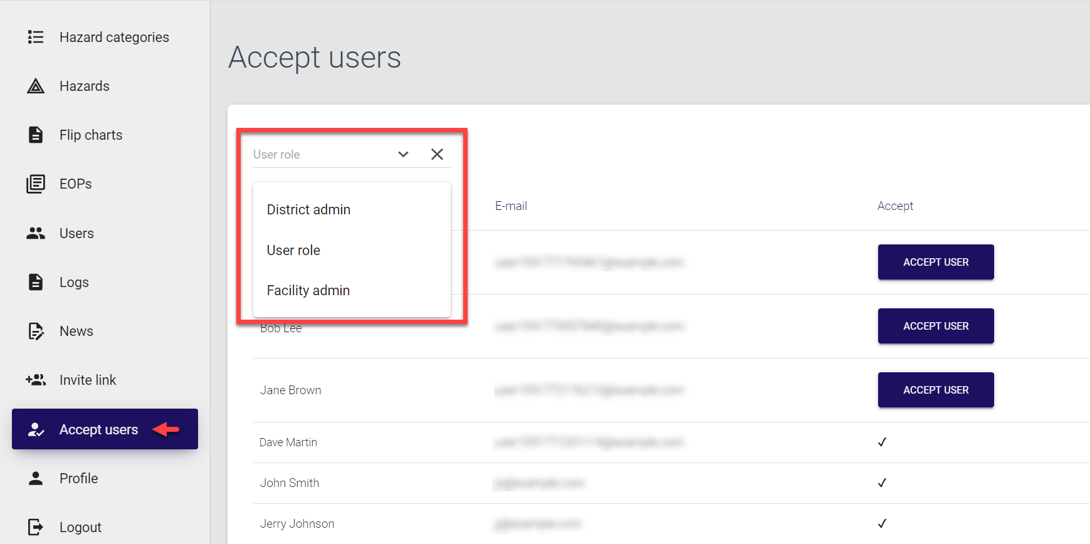Accept user in Bob Lee row
Screen dimensions: 1090x544
[935, 326]
